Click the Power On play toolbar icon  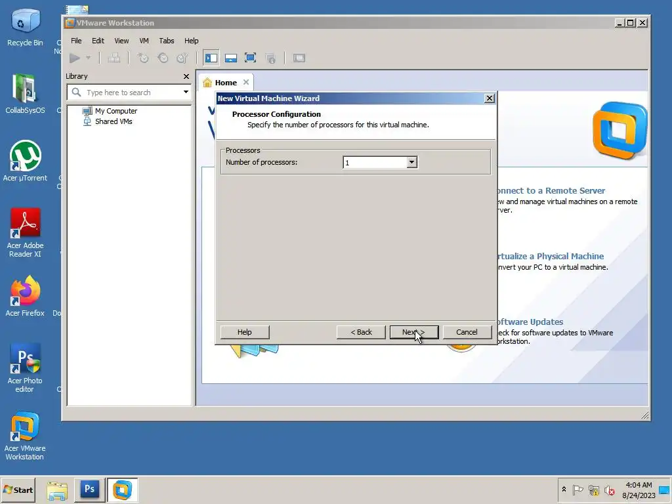[75, 58]
